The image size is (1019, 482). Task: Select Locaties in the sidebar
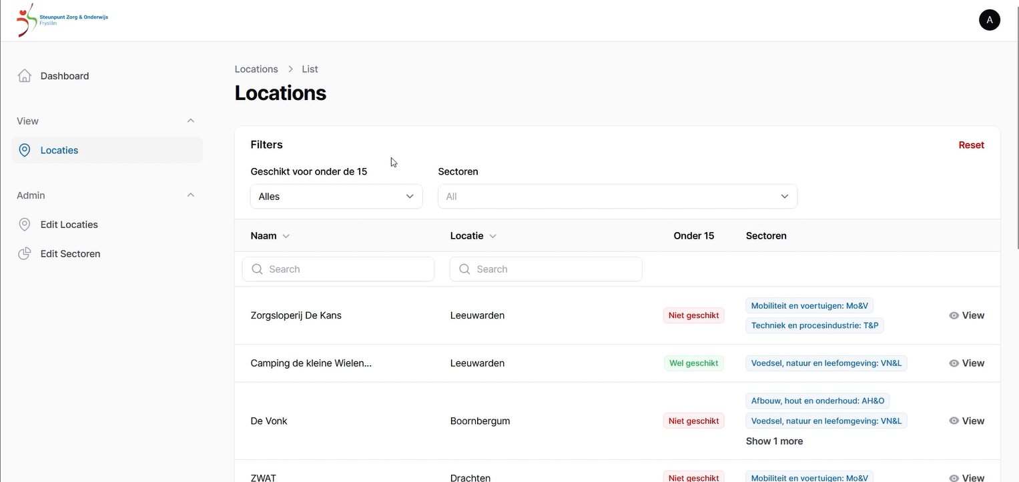[x=107, y=150]
